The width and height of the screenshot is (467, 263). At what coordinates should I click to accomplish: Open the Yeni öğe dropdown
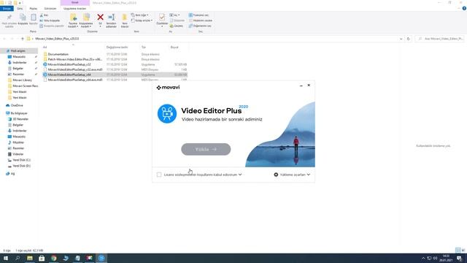[139, 15]
